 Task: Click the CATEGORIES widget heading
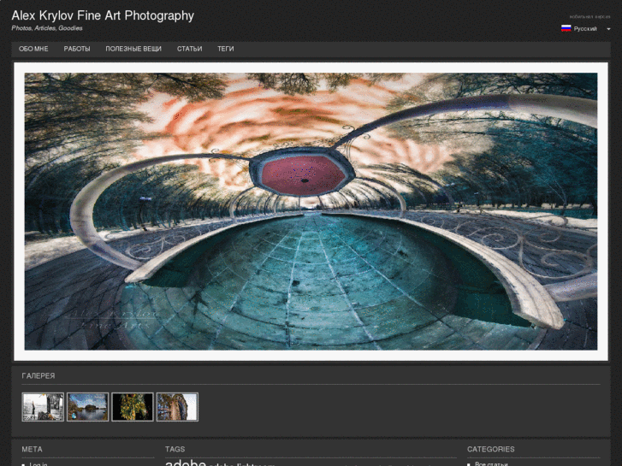pyautogui.click(x=491, y=449)
